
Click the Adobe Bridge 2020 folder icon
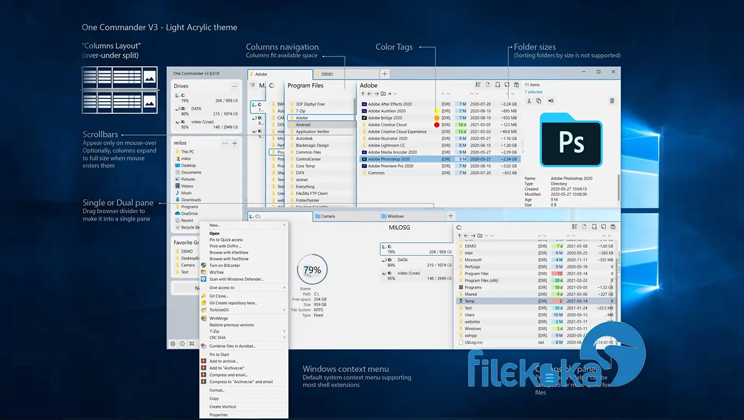pos(364,118)
